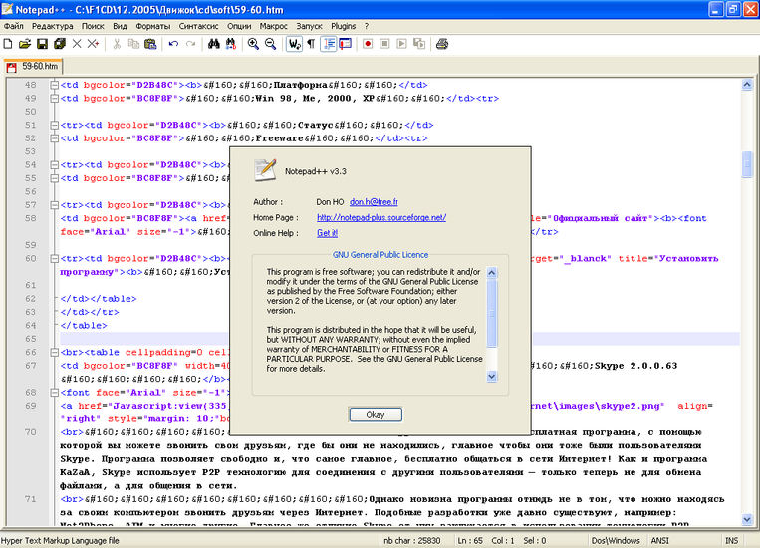Toggle word wrap toolbar button
The image size is (760, 548).
click(294, 44)
